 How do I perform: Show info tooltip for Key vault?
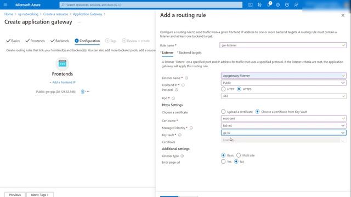(x=179, y=135)
